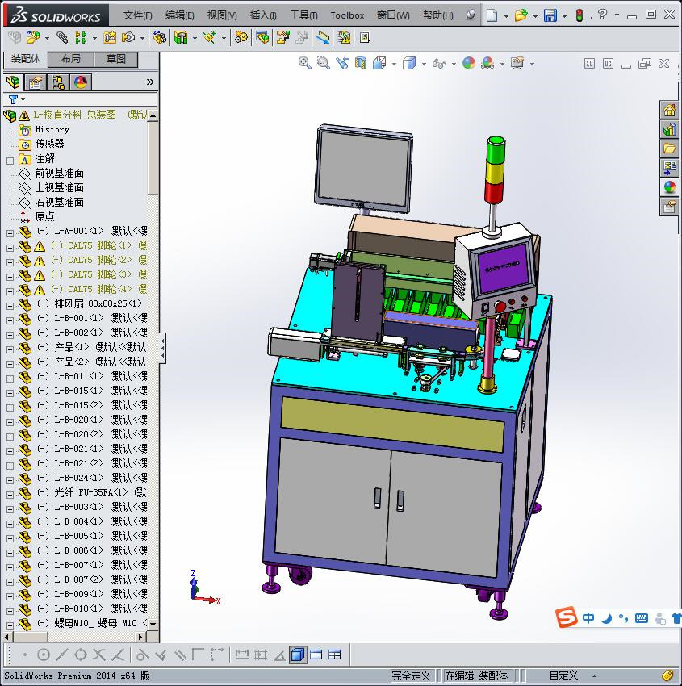Click the Edit Appearance color ball
The height and width of the screenshot is (686, 682).
click(x=469, y=64)
